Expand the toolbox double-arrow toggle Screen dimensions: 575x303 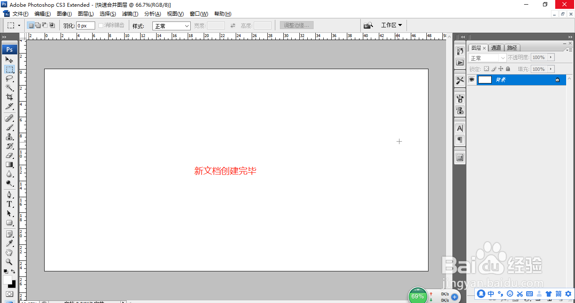click(5, 38)
